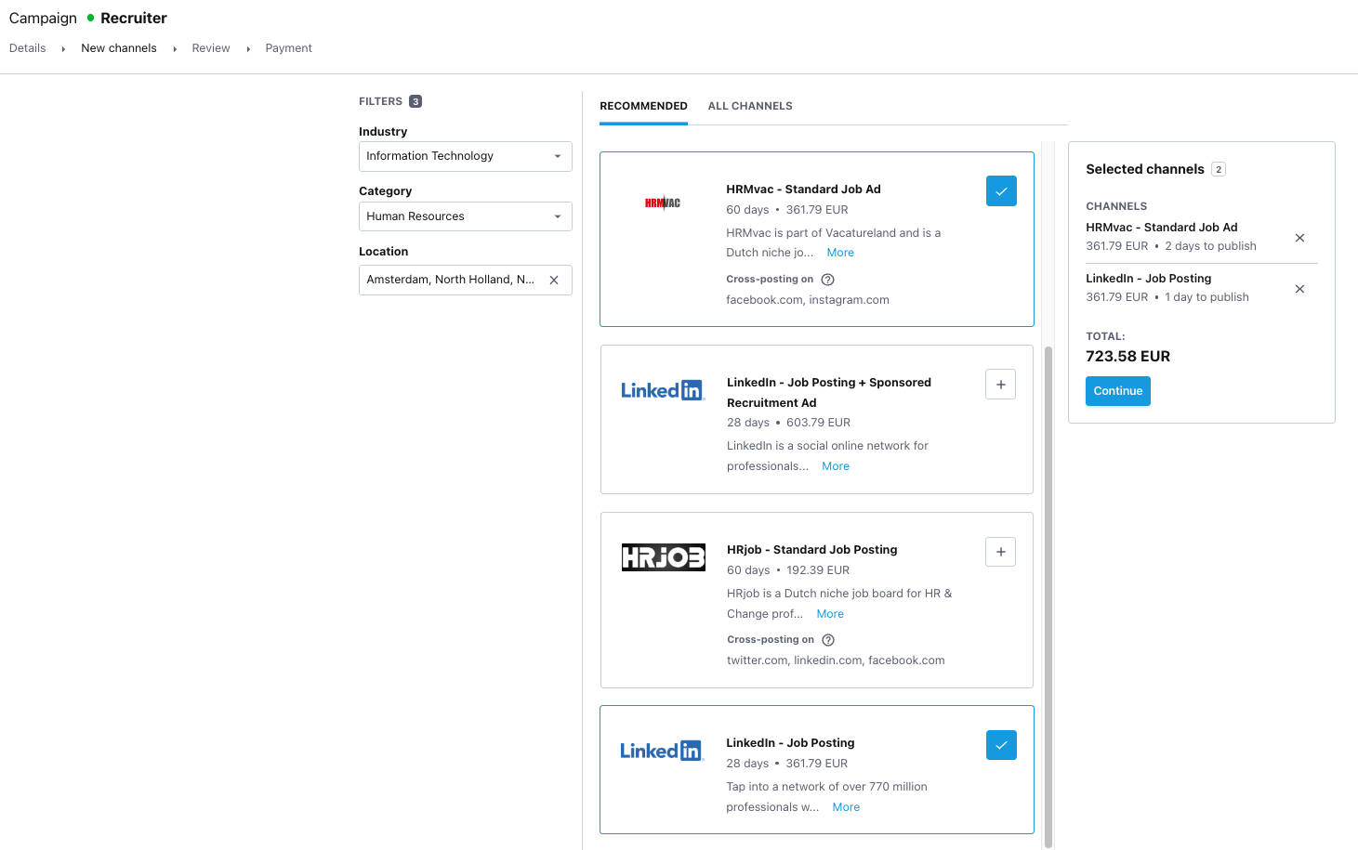Switch to the ALL CHANNELS tab
Image resolution: width=1358 pixels, height=850 pixels.
click(750, 105)
